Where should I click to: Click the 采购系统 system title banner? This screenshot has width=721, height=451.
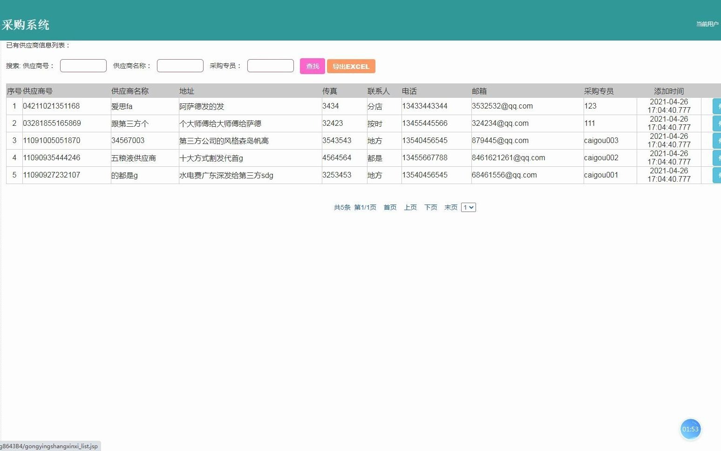[x=27, y=24]
